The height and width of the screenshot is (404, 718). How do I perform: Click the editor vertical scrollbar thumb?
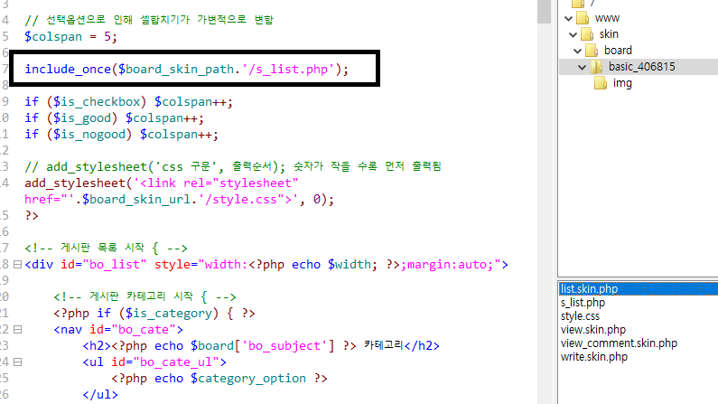[x=544, y=9]
